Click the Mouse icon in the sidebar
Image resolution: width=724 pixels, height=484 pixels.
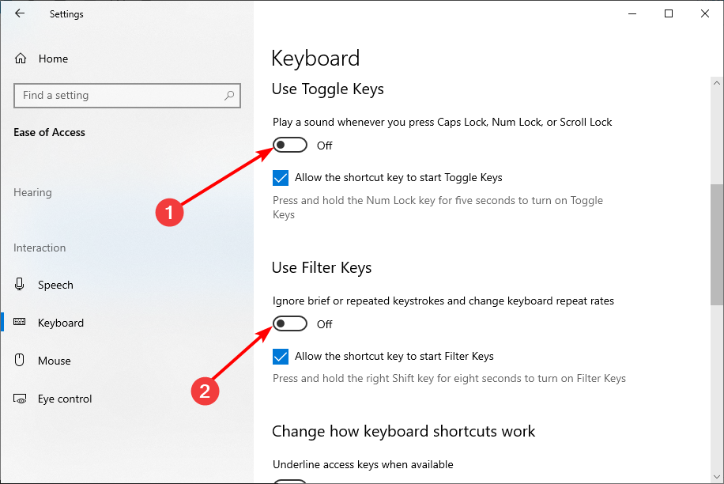pyautogui.click(x=20, y=360)
